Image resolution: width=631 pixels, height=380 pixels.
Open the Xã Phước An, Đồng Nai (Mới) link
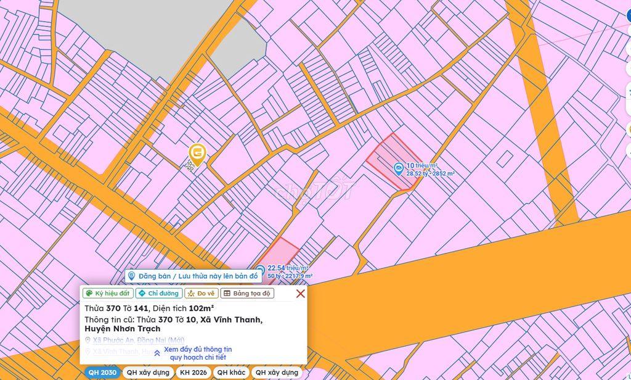[139, 341]
